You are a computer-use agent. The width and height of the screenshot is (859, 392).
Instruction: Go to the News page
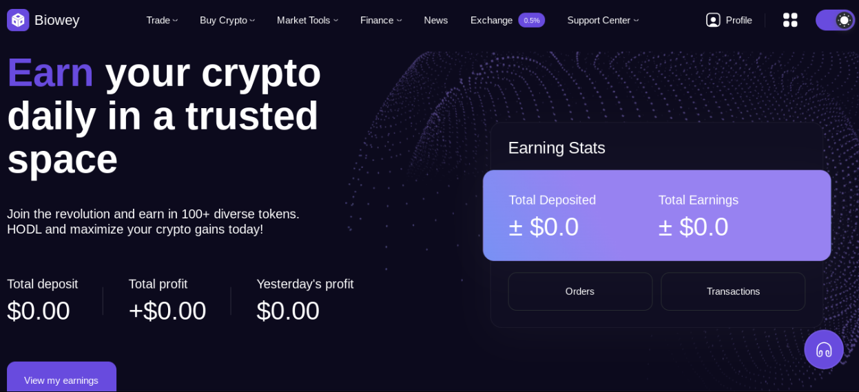coord(436,20)
